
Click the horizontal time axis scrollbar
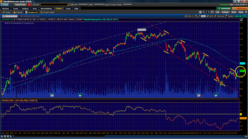pyautogui.click(x=173, y=136)
